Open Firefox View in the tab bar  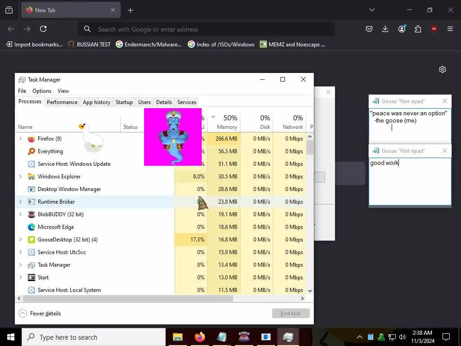(9, 10)
